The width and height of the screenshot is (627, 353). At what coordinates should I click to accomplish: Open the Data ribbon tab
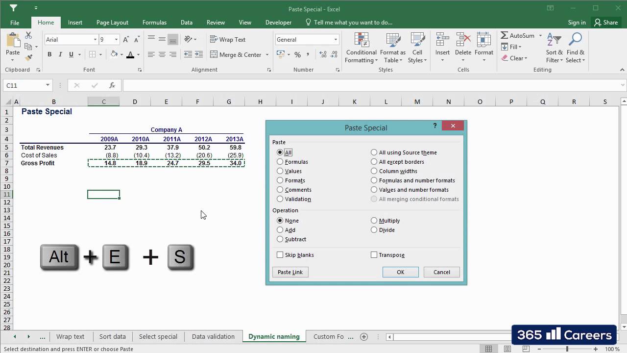[x=186, y=23]
